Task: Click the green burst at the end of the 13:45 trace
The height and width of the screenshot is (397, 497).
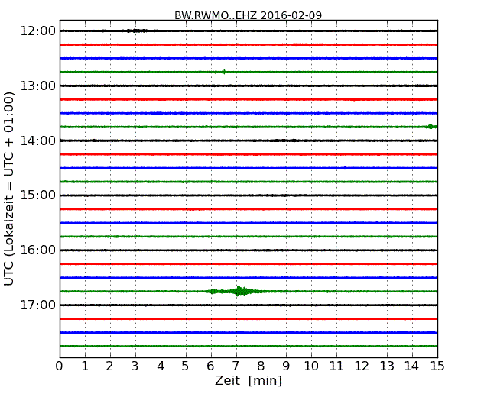Action: tap(431, 127)
